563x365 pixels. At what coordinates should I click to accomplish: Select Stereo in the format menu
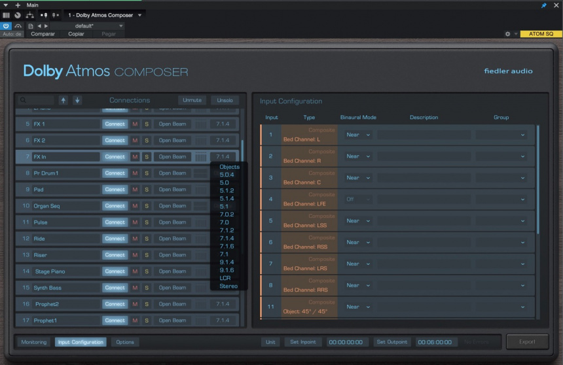[228, 286]
